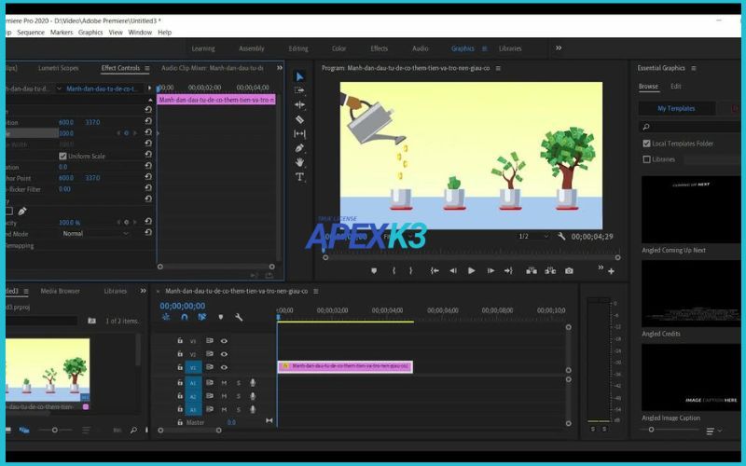Viewport: 746px width, 466px height.
Task: Select the Razor tool
Action: coord(299,119)
